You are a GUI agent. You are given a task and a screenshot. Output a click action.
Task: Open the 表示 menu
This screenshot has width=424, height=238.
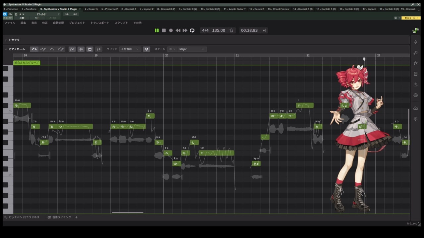click(x=34, y=23)
